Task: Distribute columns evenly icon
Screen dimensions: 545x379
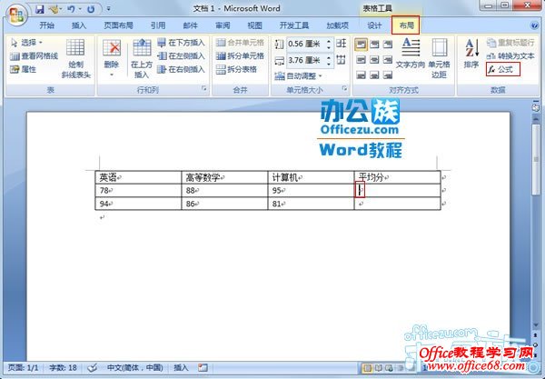Action: pos(342,60)
